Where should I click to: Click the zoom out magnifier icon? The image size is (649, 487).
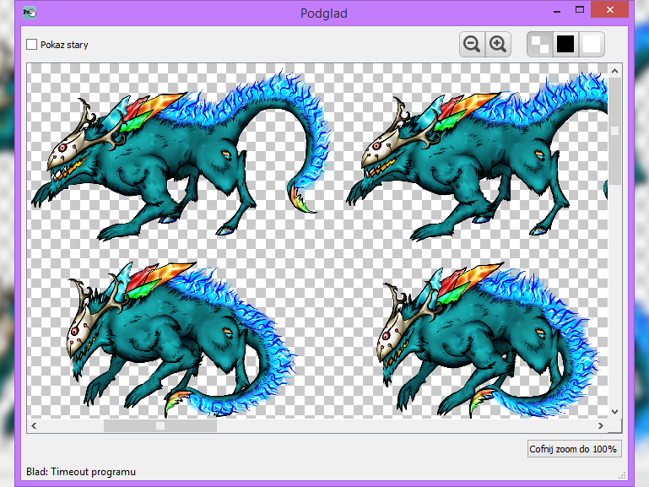pyautogui.click(x=472, y=44)
